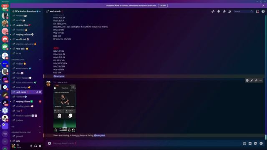Screen dimensions: 267x150
Task: Collapse the ADMINISTRATION CHAT category
Action: tap(21, 132)
